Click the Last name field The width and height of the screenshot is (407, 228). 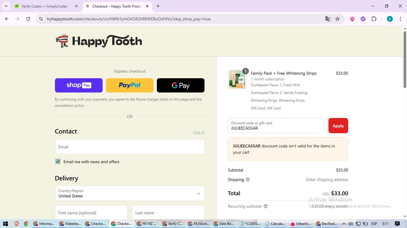pos(168,213)
